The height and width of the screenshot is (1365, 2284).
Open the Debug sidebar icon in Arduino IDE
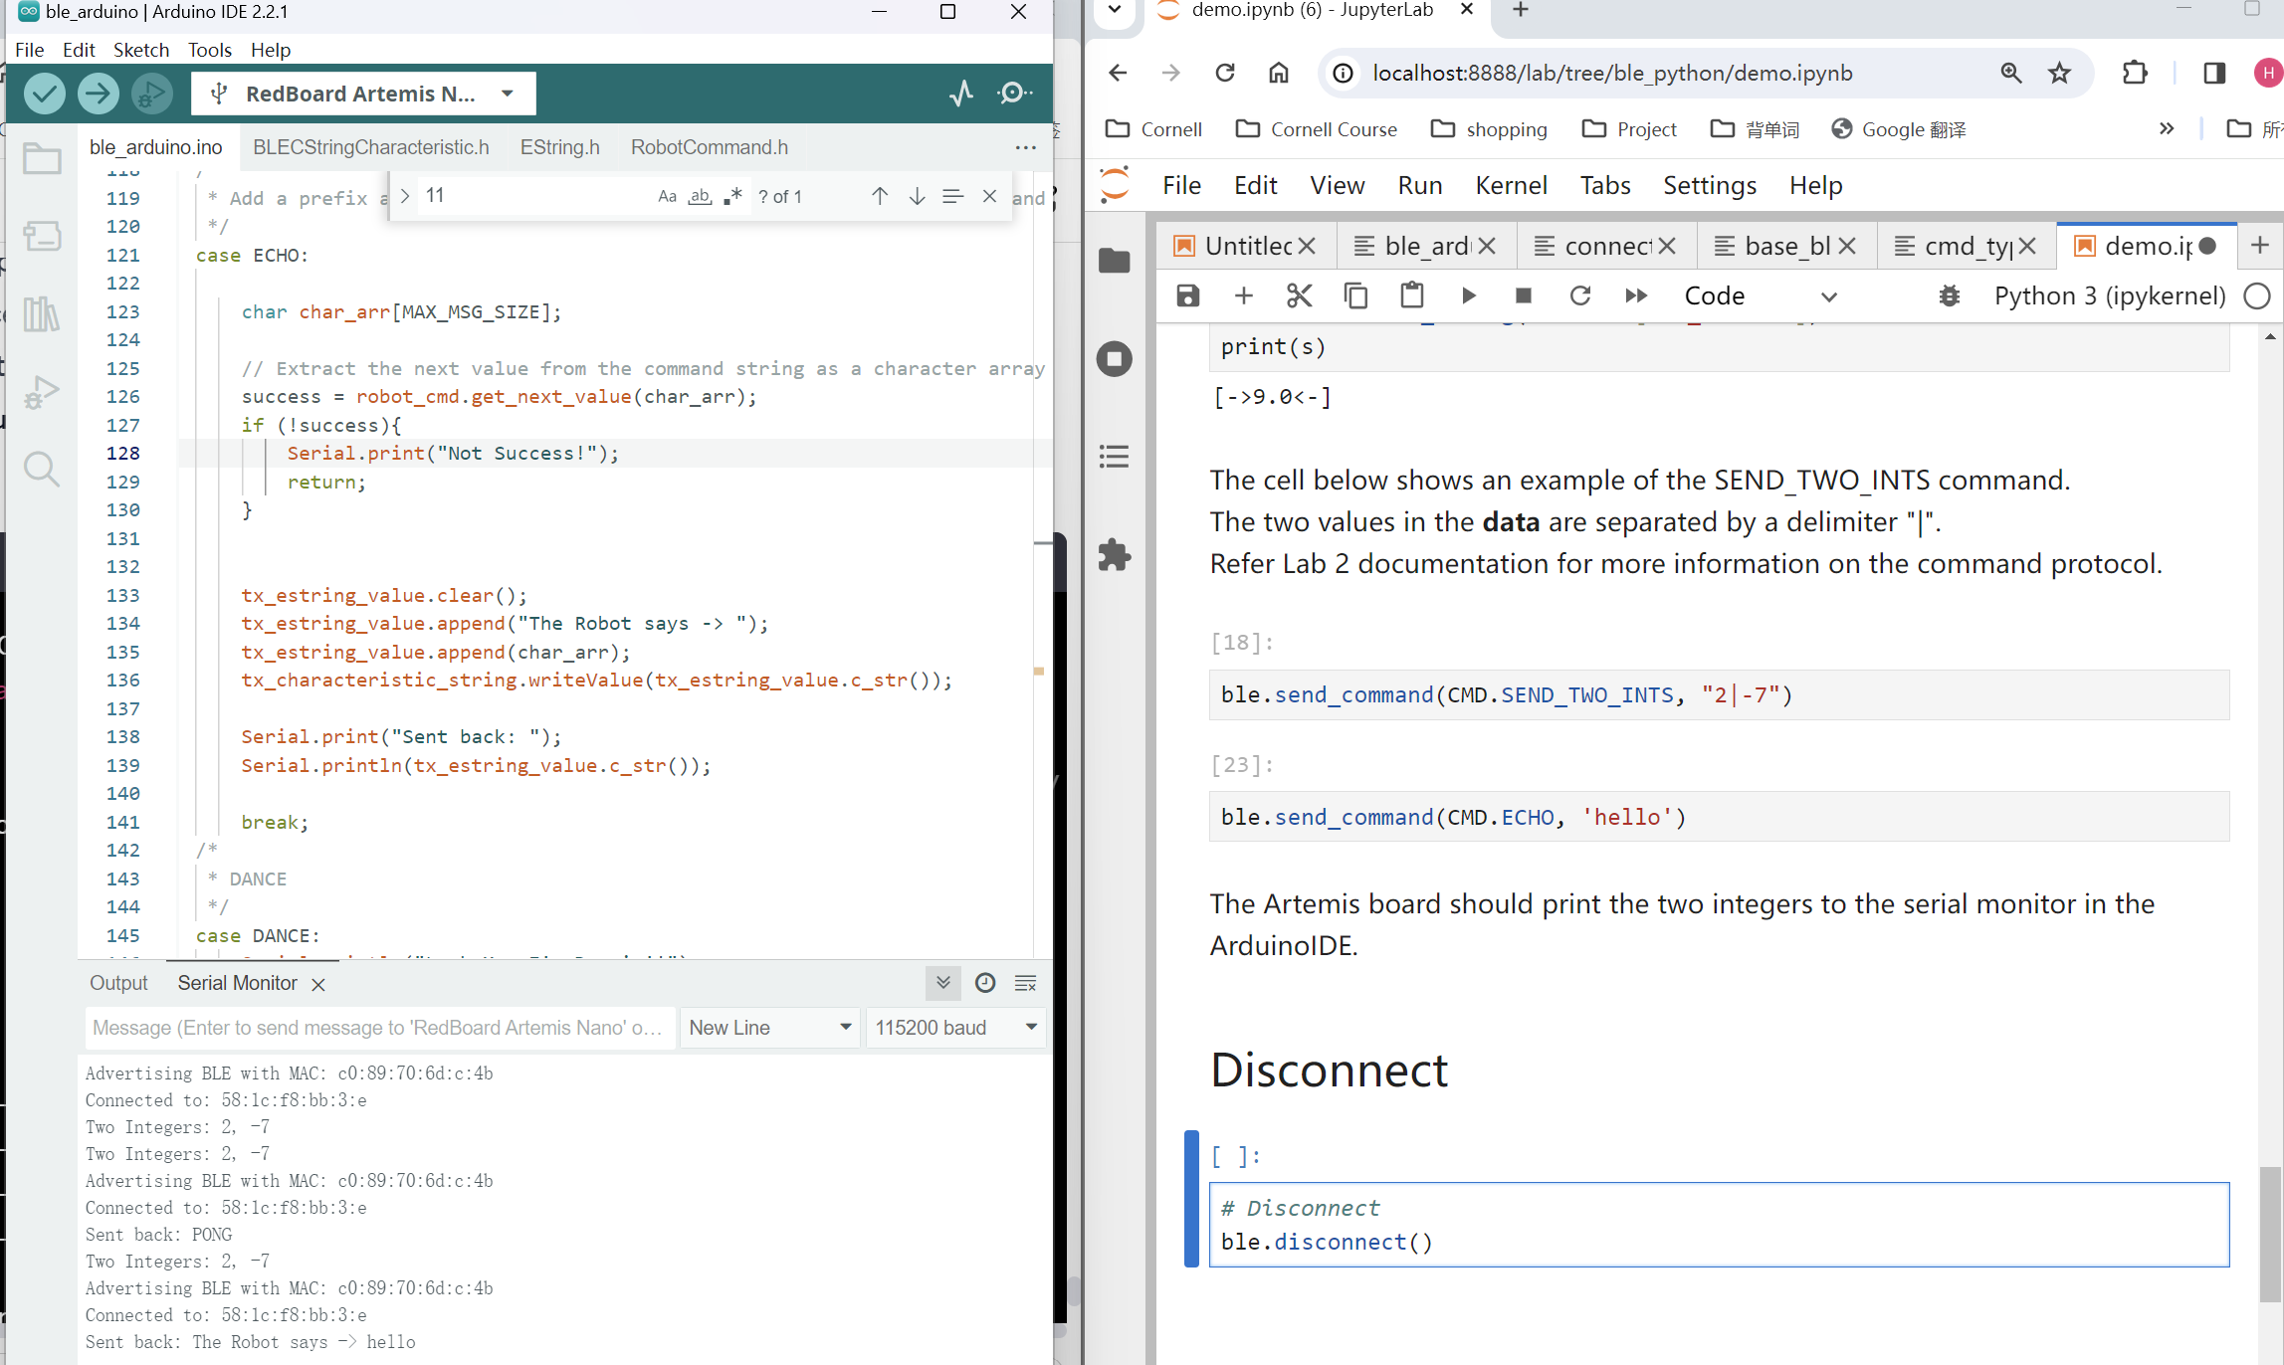coord(42,392)
